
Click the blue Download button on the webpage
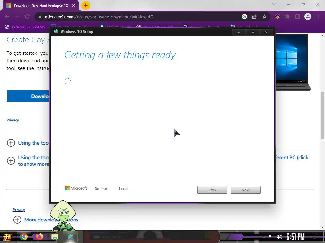click(x=28, y=96)
